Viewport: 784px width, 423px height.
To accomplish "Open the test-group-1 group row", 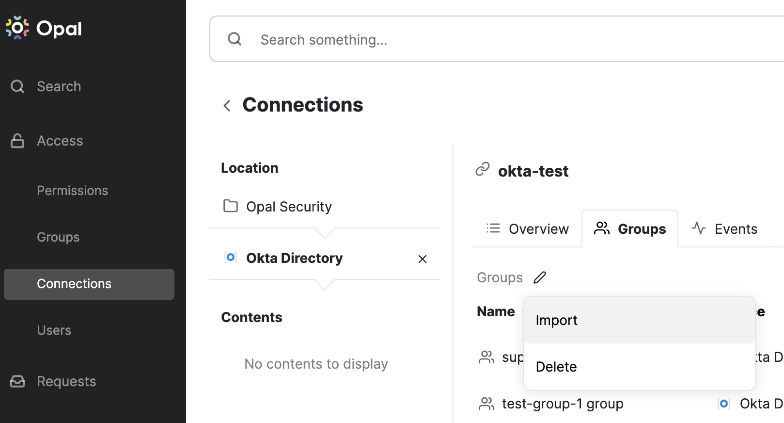I will click(x=563, y=404).
